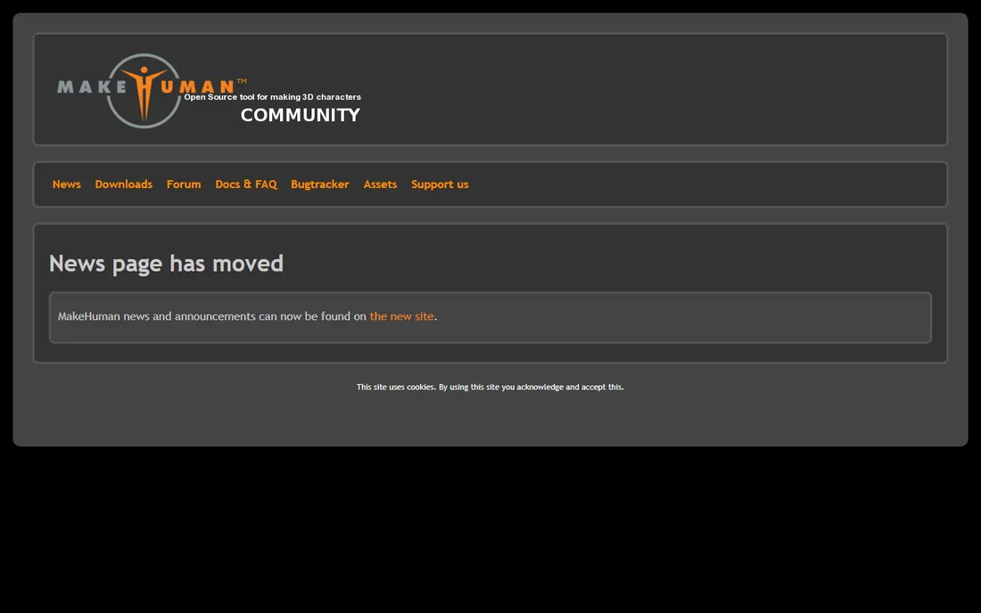This screenshot has height=613, width=981.
Task: Open the Forum link in navigation
Action: pos(184,184)
